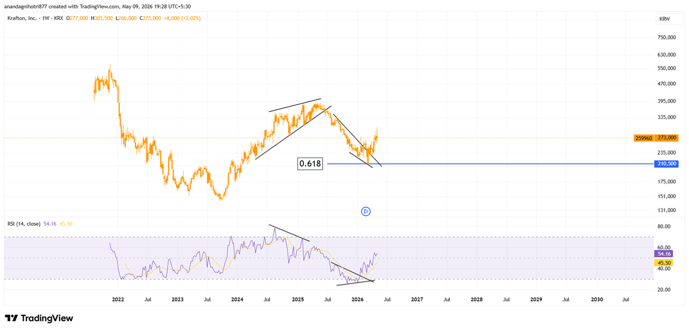Screen dimensions: 689x331
Task: Click the 550,000 price axis label
Action: click(667, 69)
